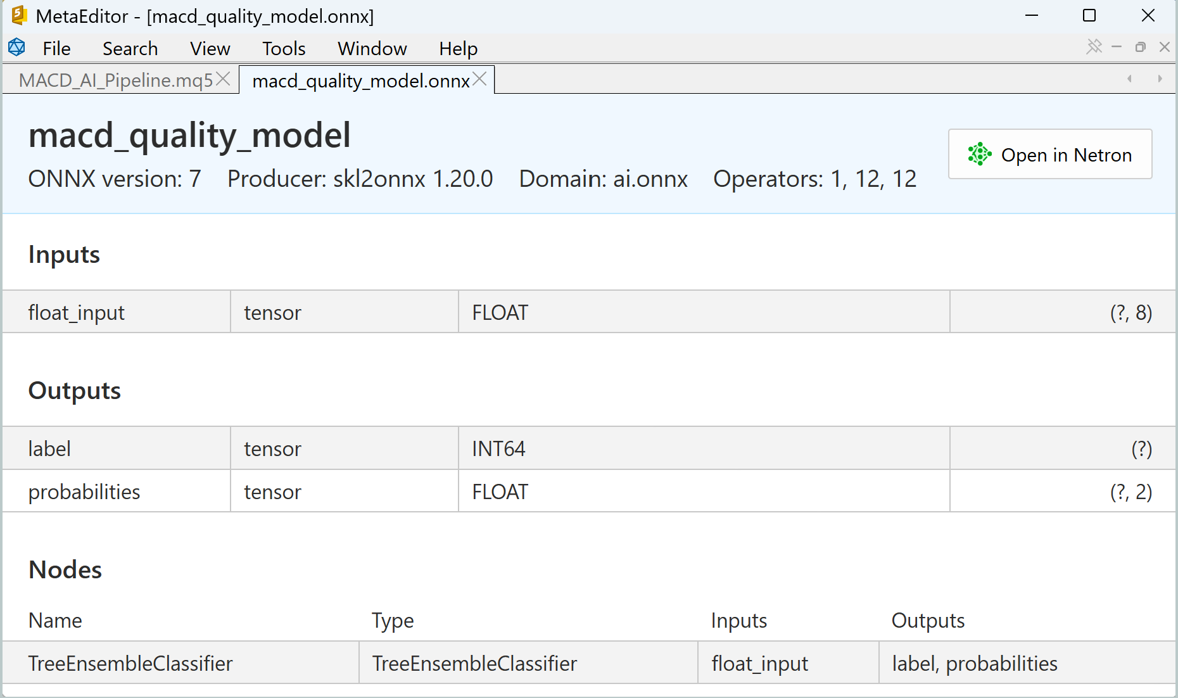Maximize the MetaEditor window
The height and width of the screenshot is (698, 1178).
(x=1089, y=15)
